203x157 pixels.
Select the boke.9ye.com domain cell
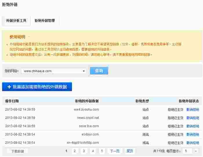coord(89,126)
